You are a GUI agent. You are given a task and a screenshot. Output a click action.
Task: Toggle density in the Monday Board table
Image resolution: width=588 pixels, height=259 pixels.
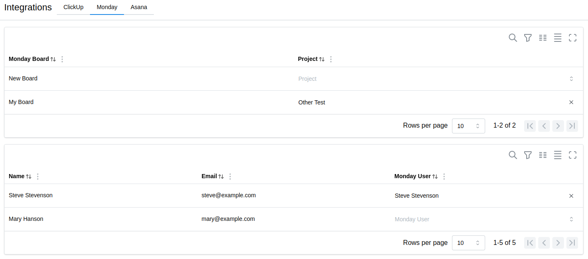(558, 38)
